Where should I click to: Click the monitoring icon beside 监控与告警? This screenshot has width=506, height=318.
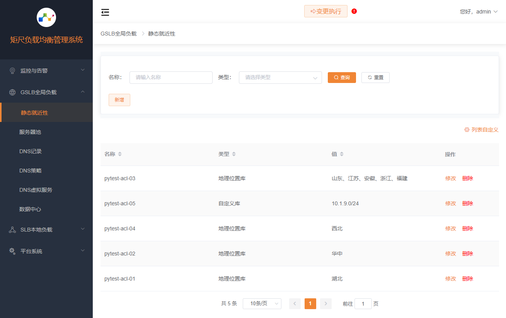12,70
